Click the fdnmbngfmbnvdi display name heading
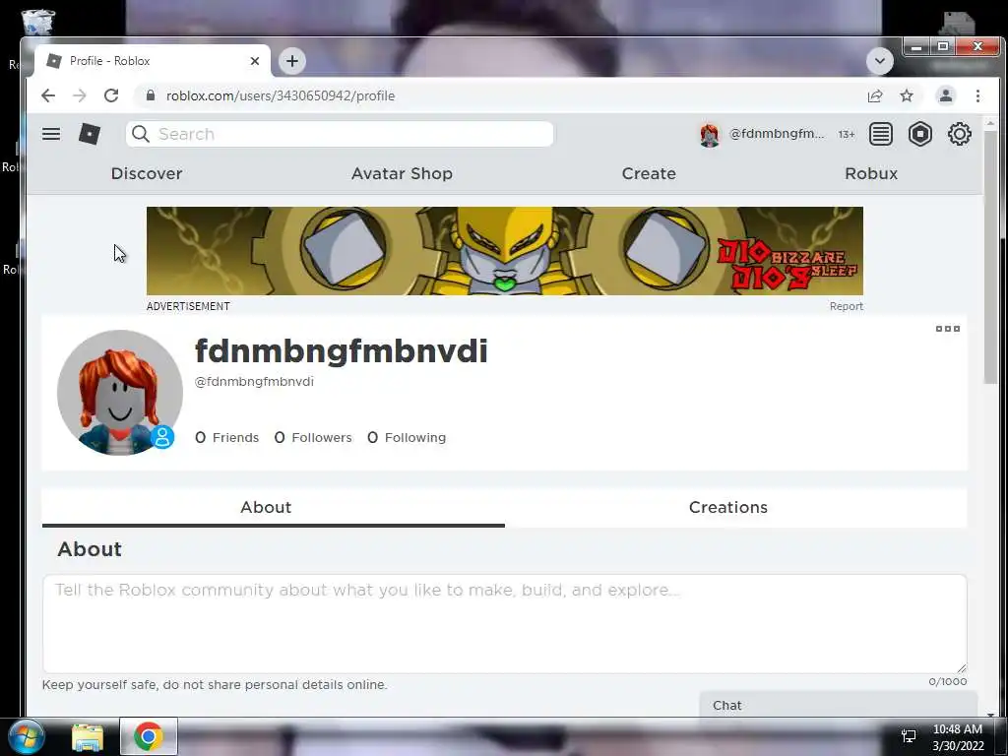Viewport: 1008px width, 756px height. [341, 351]
